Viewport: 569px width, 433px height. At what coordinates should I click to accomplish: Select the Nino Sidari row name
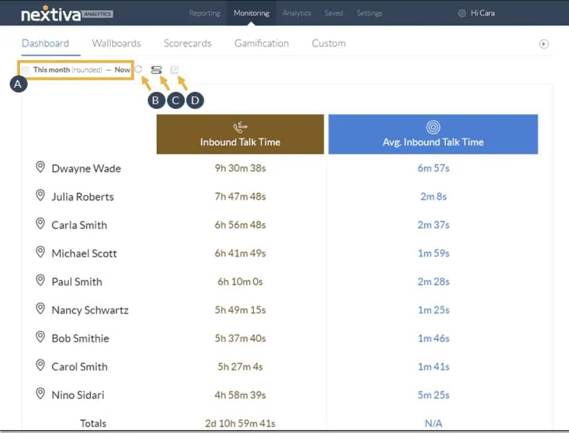point(78,395)
